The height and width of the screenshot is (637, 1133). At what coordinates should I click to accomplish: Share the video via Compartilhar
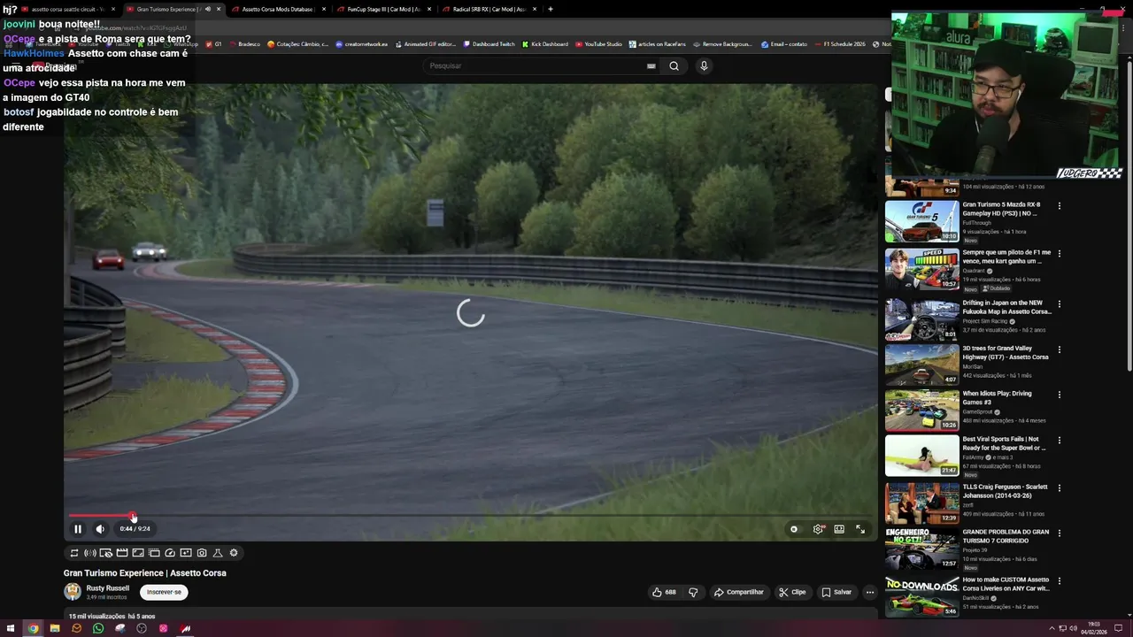tap(738, 592)
